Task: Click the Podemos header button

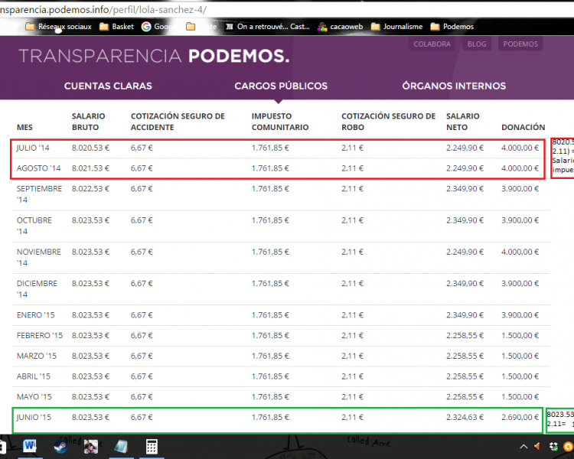Action: pyautogui.click(x=520, y=44)
